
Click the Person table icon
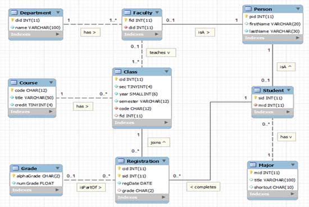(248, 9)
